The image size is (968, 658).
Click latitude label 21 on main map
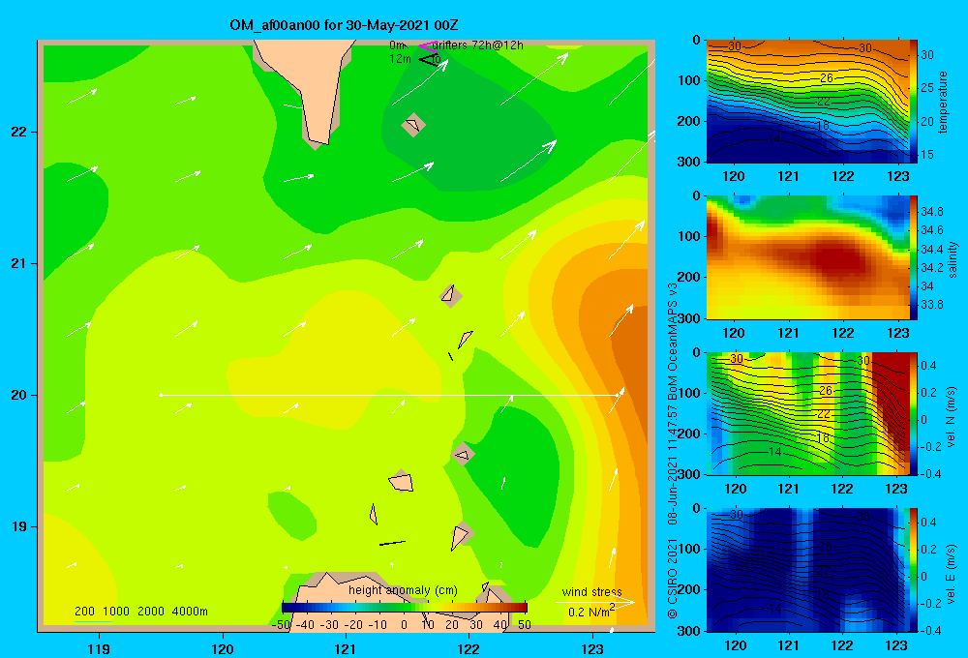(x=19, y=263)
